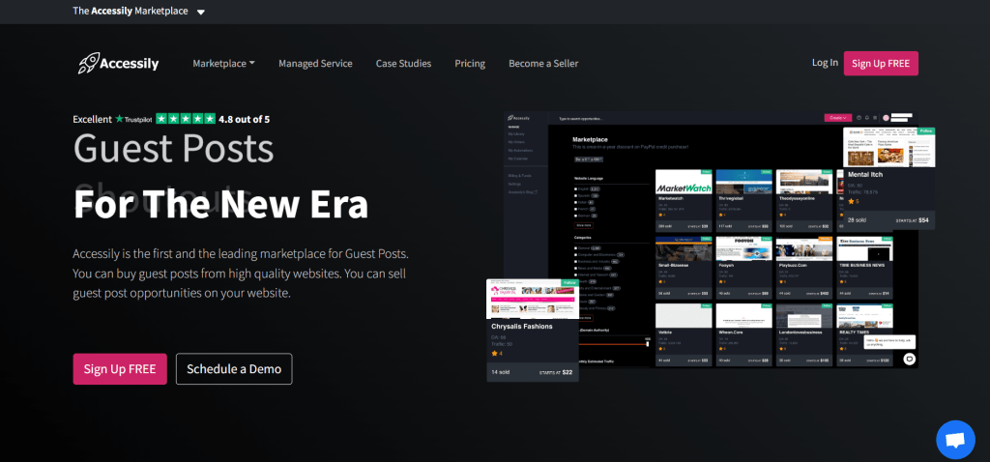Open the Marketplace navigation dropdown
This screenshot has width=990, height=462.
click(x=223, y=63)
